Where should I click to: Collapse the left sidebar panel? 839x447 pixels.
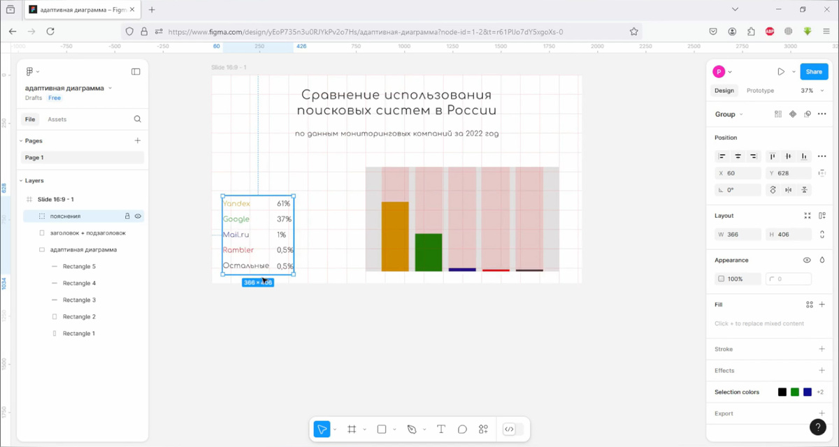click(x=136, y=71)
